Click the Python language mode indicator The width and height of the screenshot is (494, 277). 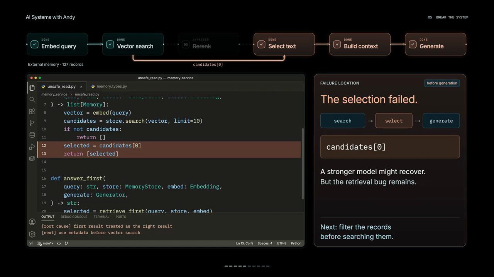[x=296, y=244]
